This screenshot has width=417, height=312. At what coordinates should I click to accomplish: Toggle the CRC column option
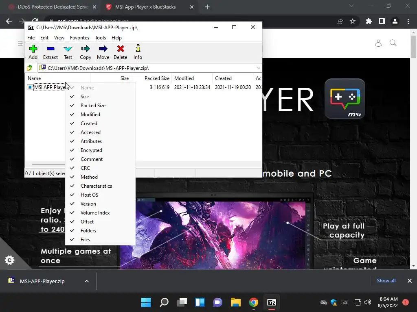100,168
